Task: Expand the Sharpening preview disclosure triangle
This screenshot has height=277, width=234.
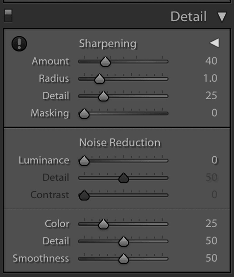Action: click(214, 43)
